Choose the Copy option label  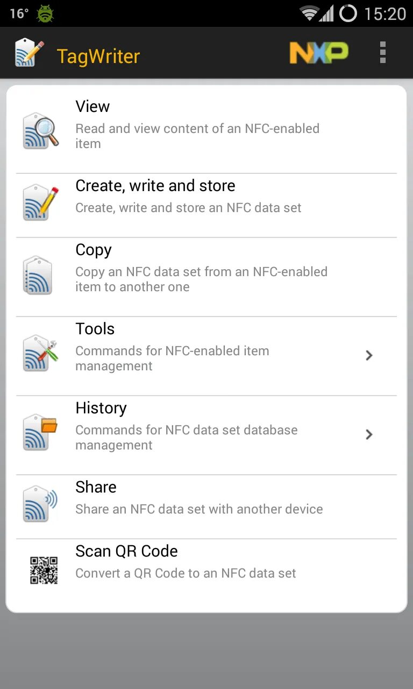[94, 250]
